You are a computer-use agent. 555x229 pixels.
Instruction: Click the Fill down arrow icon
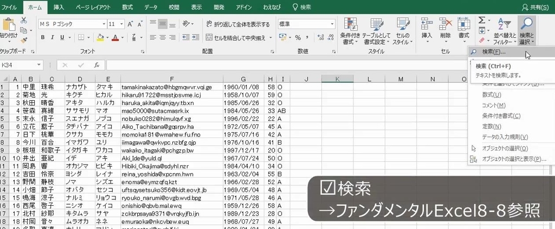(x=482, y=31)
